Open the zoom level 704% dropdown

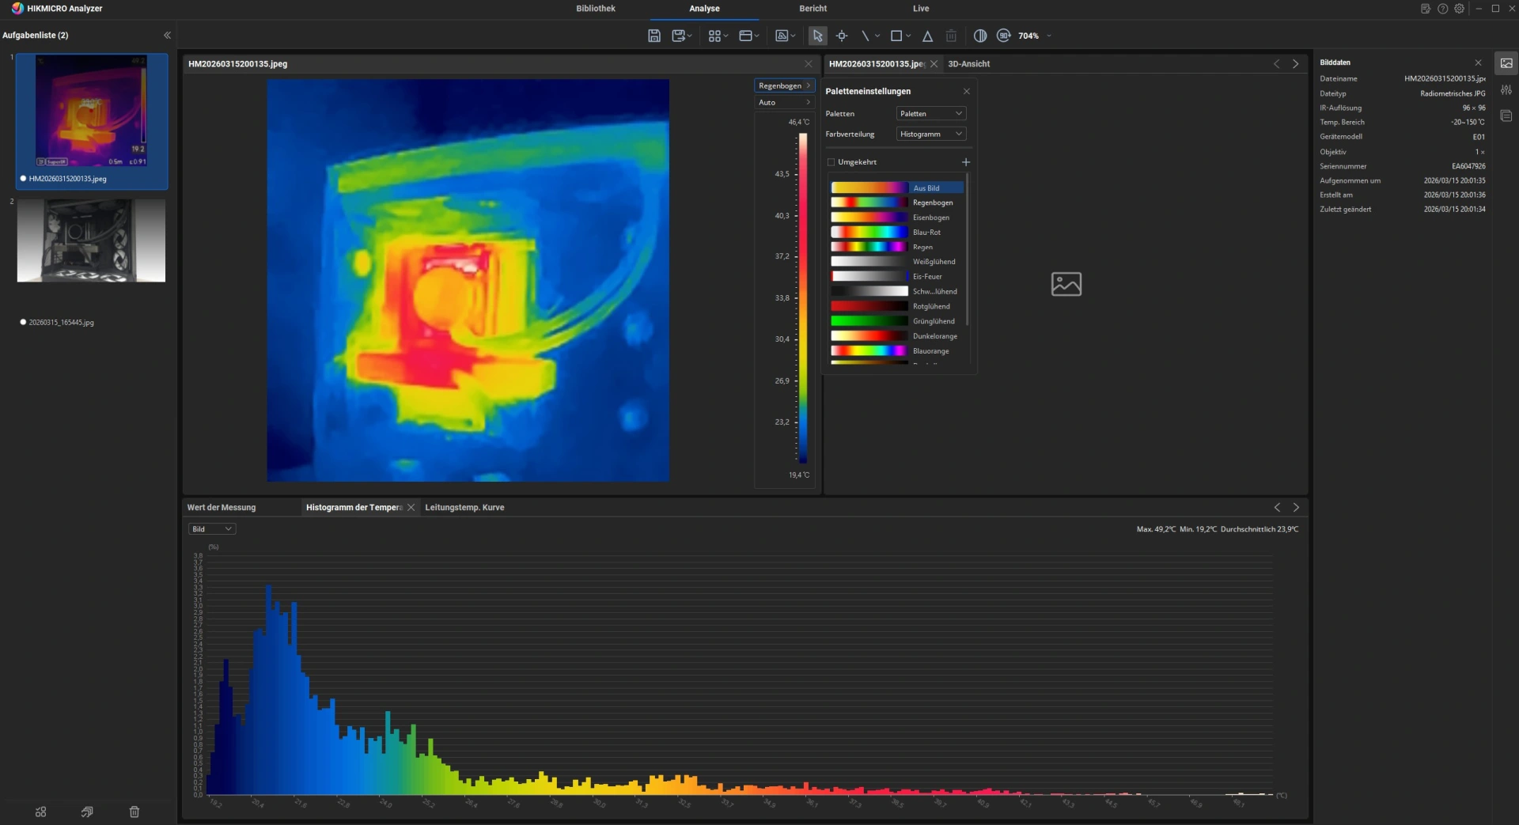pos(1049,36)
